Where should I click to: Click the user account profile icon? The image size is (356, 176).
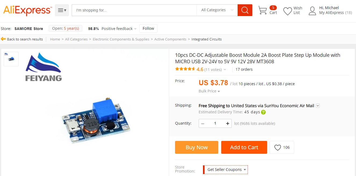(x=312, y=11)
